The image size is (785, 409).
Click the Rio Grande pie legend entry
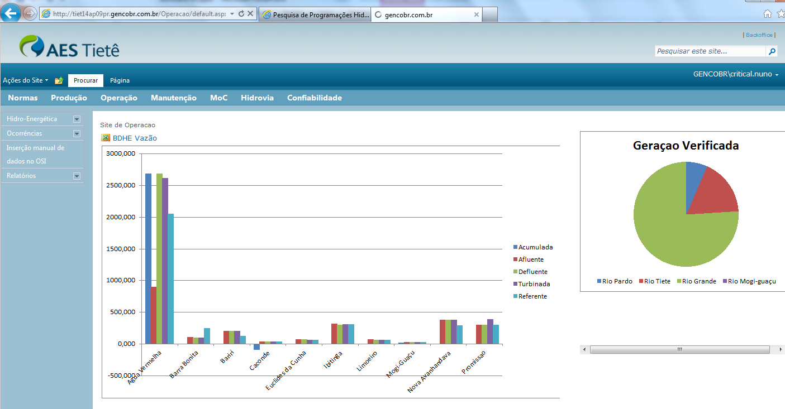(x=697, y=281)
